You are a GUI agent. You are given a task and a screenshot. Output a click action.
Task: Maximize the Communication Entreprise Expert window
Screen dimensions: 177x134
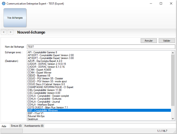[x=161, y=4]
